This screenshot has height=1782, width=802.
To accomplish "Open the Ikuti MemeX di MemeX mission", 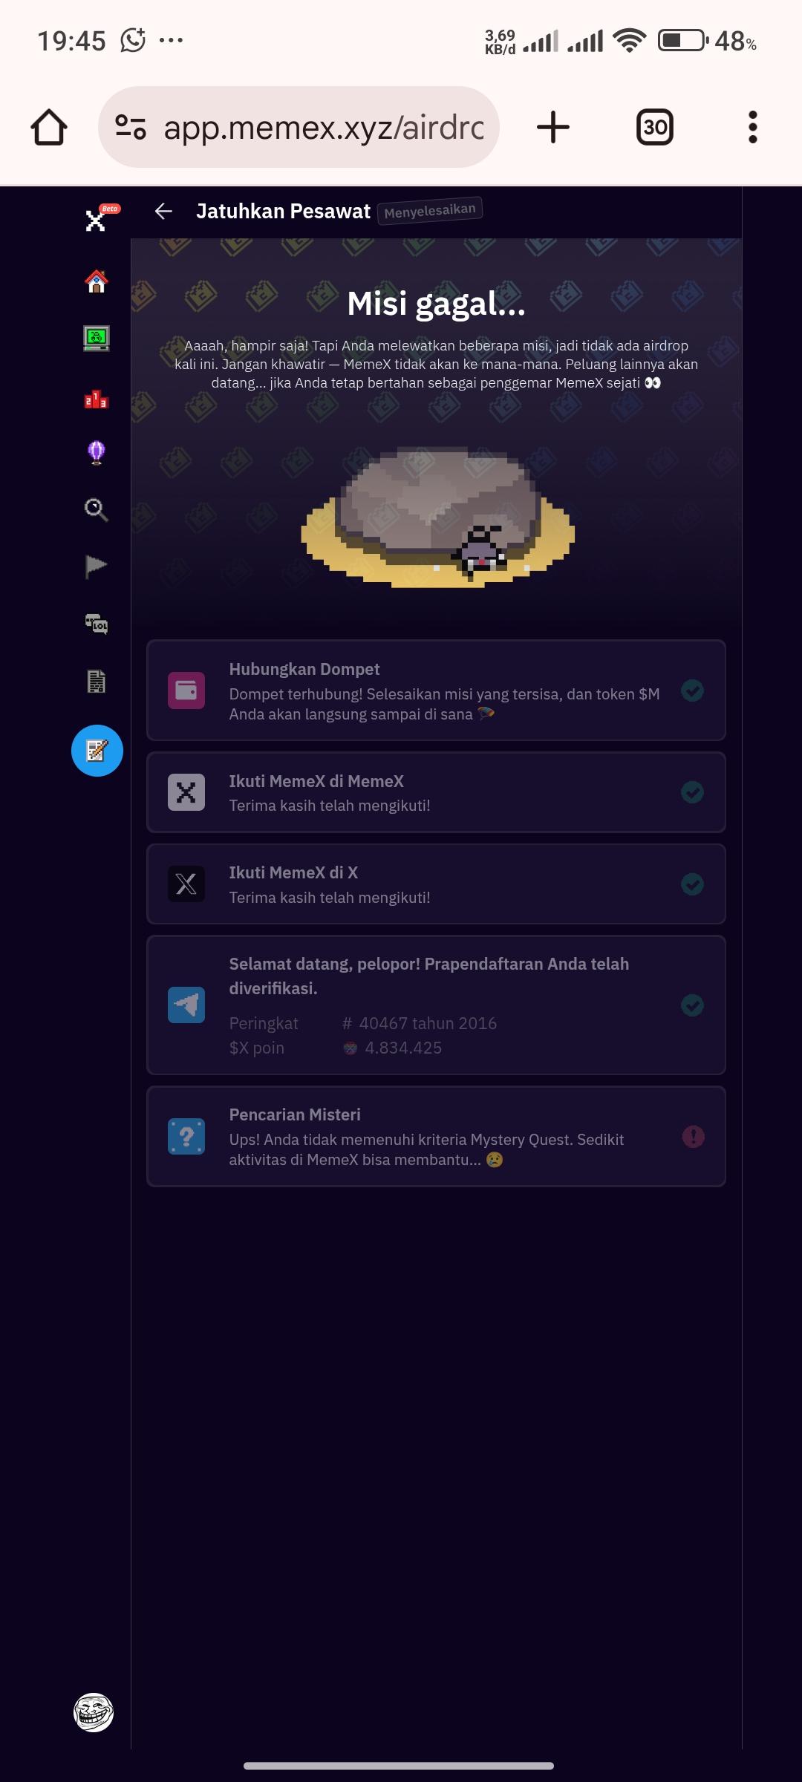I will click(436, 792).
